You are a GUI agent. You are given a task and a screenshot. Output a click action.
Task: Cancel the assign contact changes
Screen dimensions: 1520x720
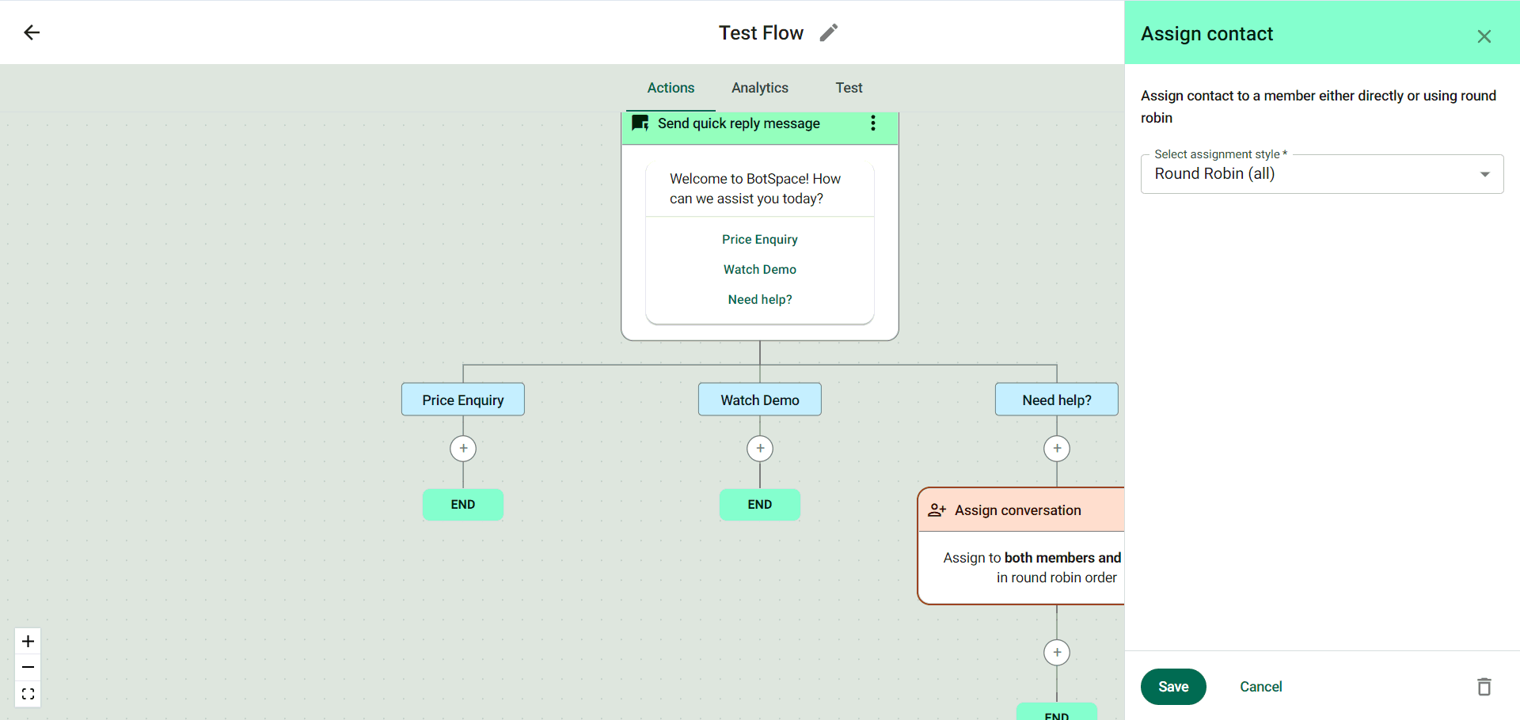(x=1260, y=687)
